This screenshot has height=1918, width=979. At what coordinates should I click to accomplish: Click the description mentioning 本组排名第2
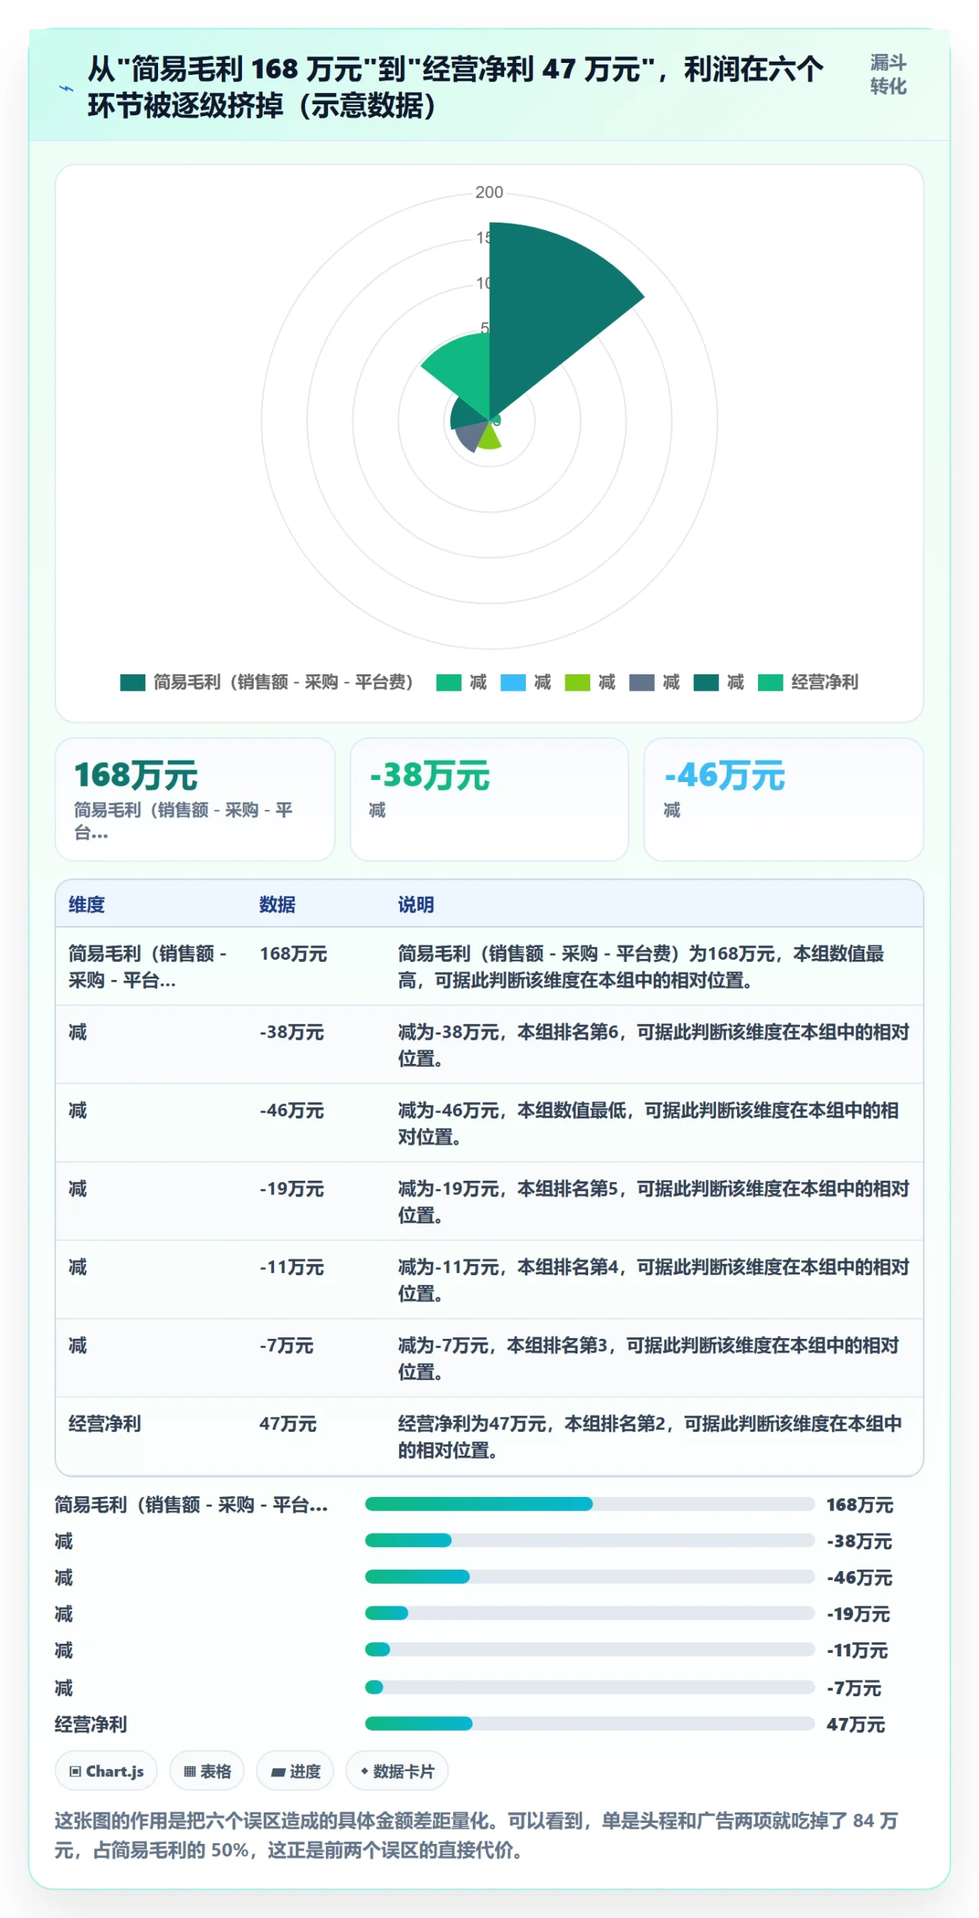650,1437
